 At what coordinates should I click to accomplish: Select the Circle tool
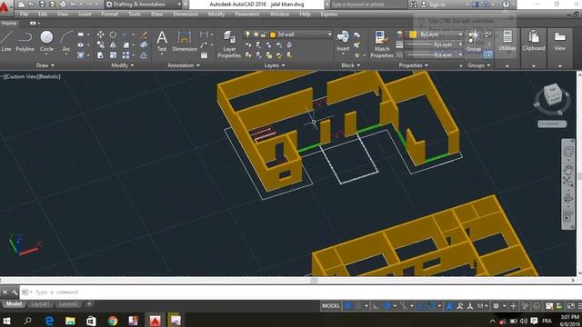pos(46,41)
